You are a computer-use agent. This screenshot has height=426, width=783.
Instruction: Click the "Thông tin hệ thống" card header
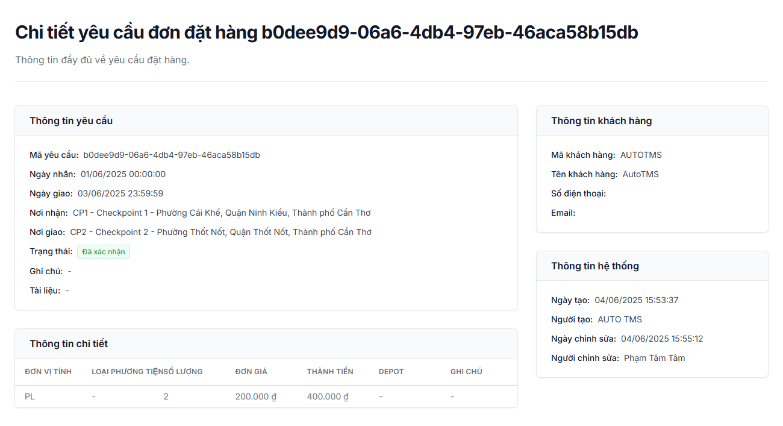tap(594, 266)
